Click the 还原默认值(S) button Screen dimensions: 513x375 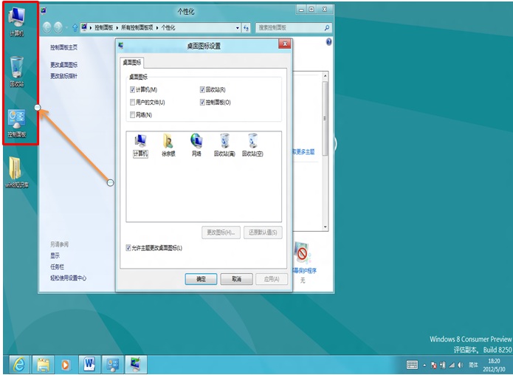pyautogui.click(x=263, y=233)
